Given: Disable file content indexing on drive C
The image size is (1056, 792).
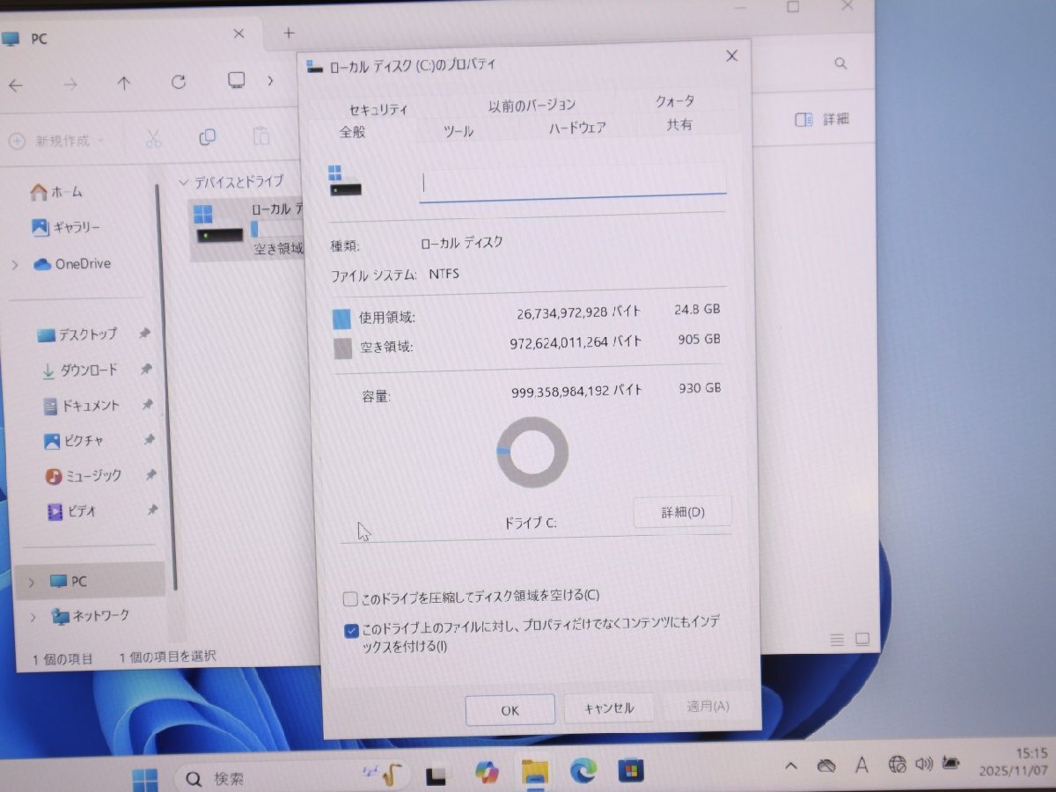Looking at the screenshot, I should pyautogui.click(x=350, y=630).
